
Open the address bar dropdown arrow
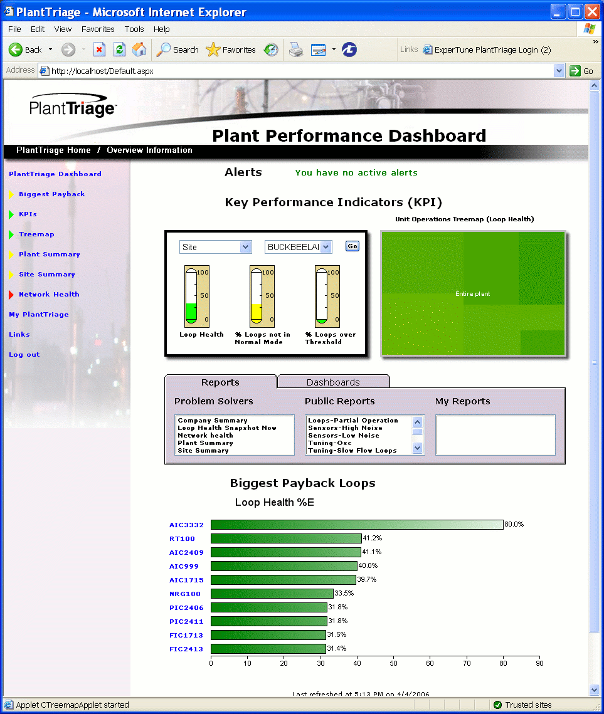(559, 71)
